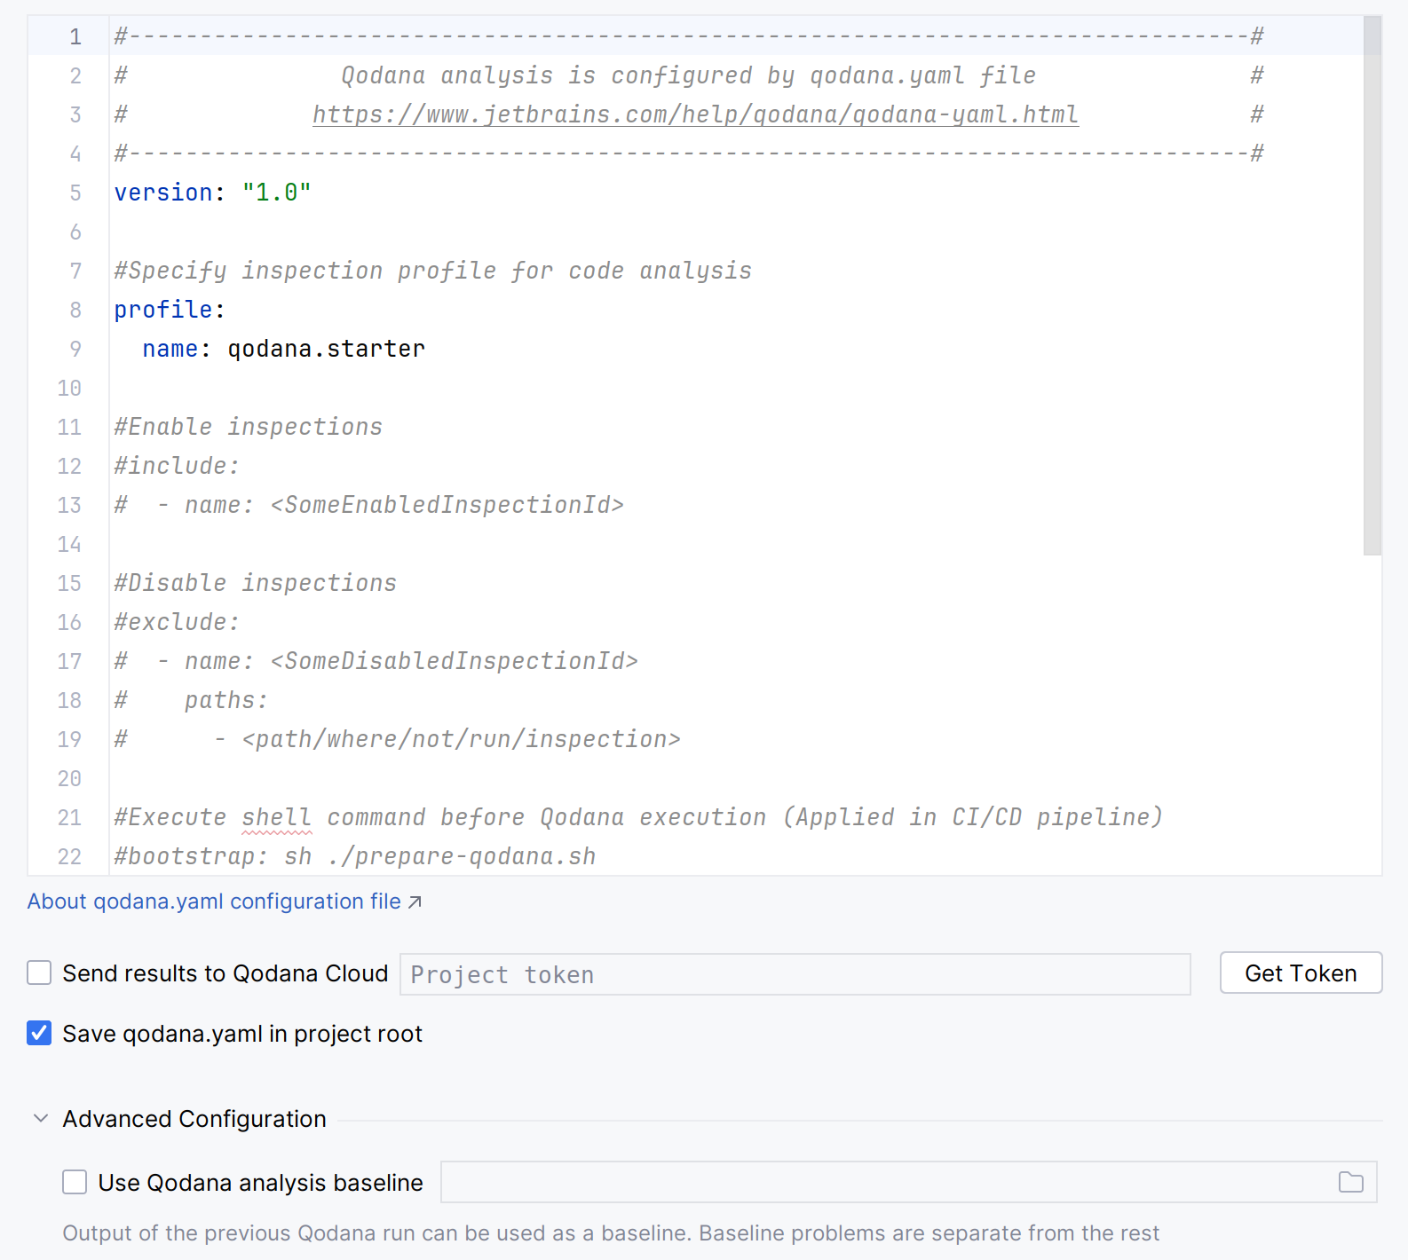Viewport: 1408px width, 1260px height.
Task: Open the jetbrains.com qodana-yaml.html URL
Action: (695, 114)
